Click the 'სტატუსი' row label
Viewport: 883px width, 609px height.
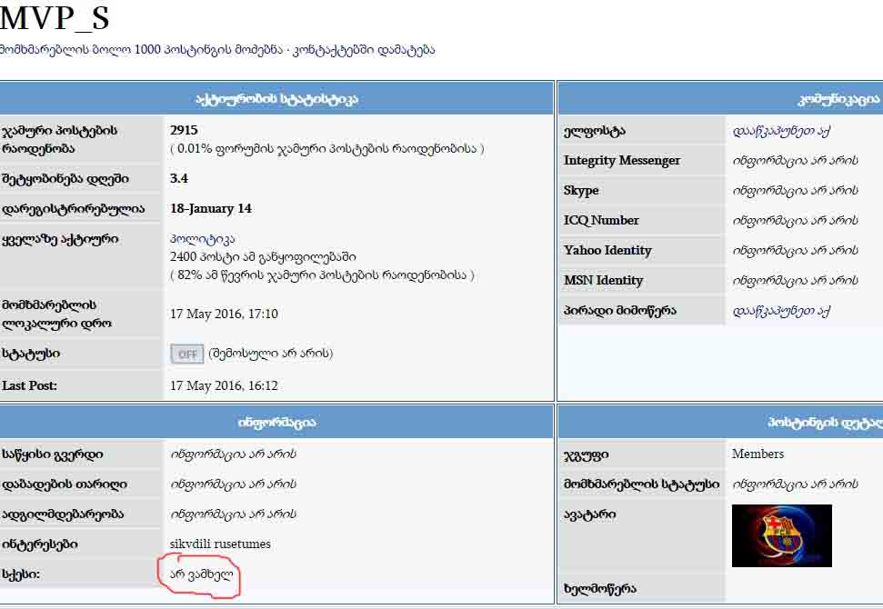point(31,354)
